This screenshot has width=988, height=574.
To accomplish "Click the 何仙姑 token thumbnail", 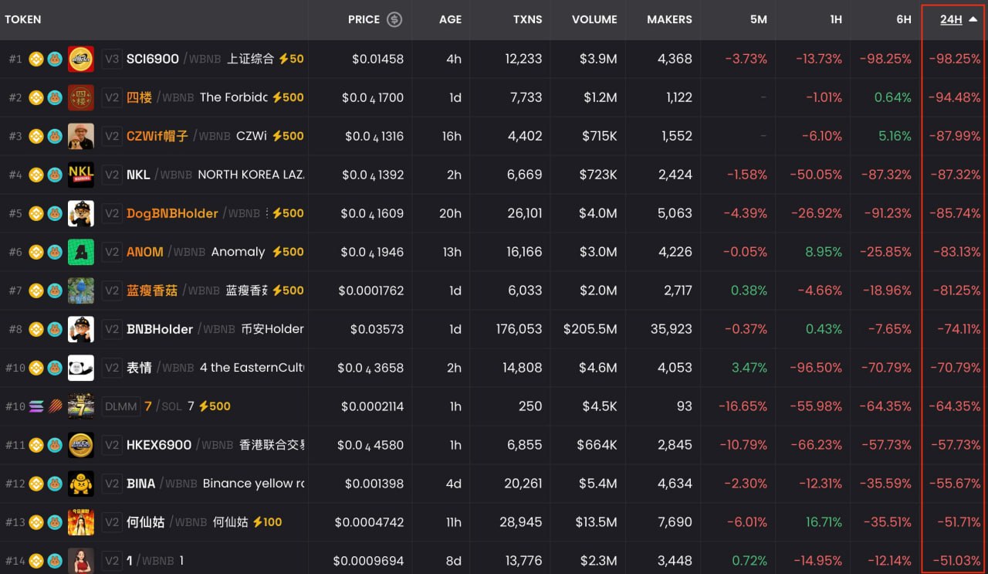I will tap(81, 522).
